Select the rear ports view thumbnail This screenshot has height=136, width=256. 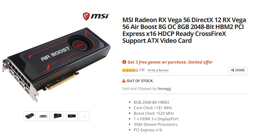pyautogui.click(x=44, y=116)
